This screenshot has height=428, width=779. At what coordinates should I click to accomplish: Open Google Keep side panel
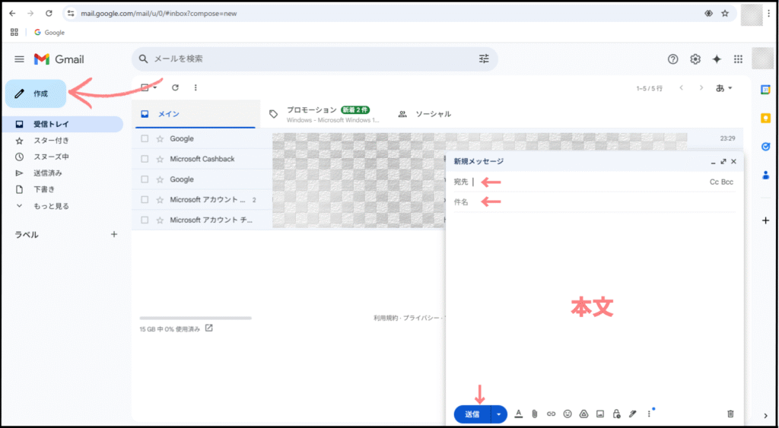point(765,118)
